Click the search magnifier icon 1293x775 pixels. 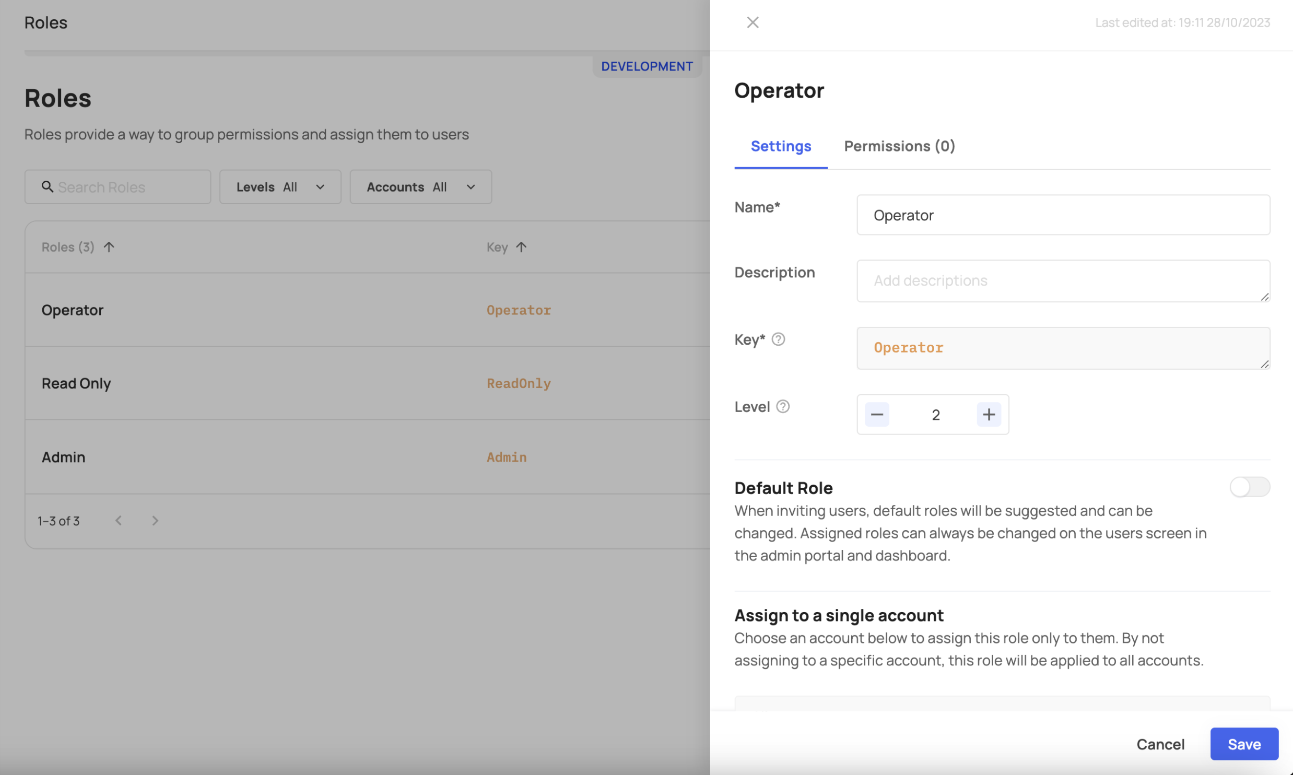click(48, 187)
